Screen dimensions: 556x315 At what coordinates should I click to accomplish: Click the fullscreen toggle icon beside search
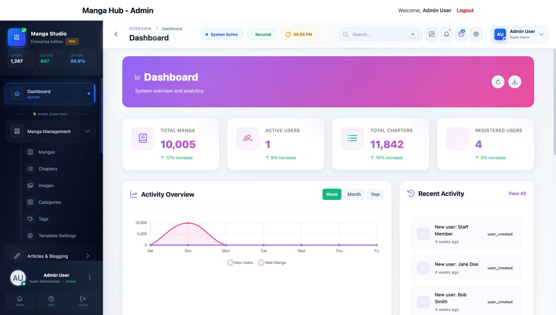(x=432, y=34)
